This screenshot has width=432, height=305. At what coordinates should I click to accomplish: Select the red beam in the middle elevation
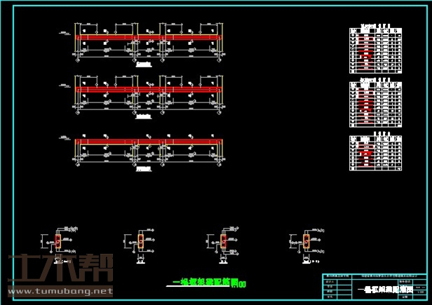pyautogui.click(x=149, y=89)
